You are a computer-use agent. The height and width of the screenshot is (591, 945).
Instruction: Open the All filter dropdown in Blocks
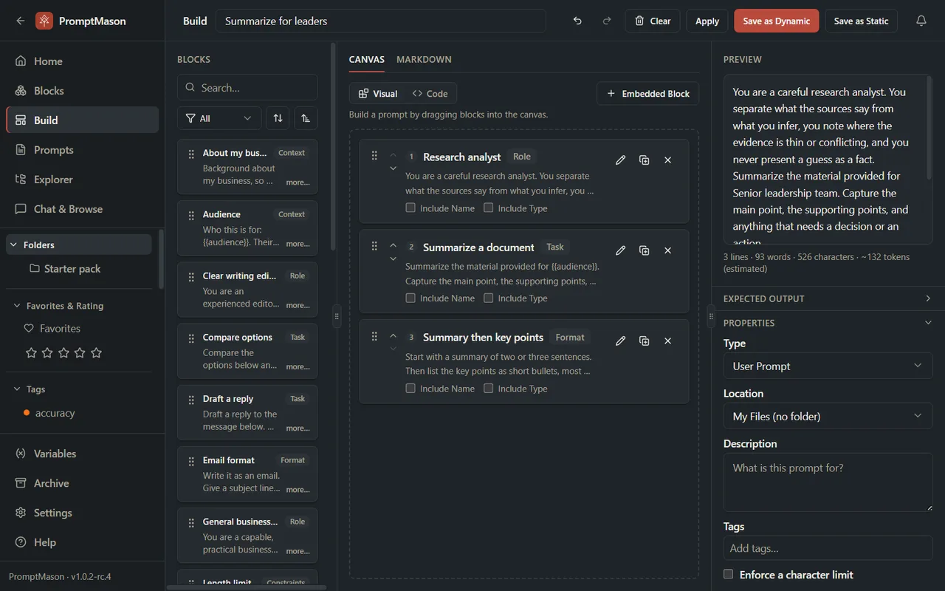point(219,118)
